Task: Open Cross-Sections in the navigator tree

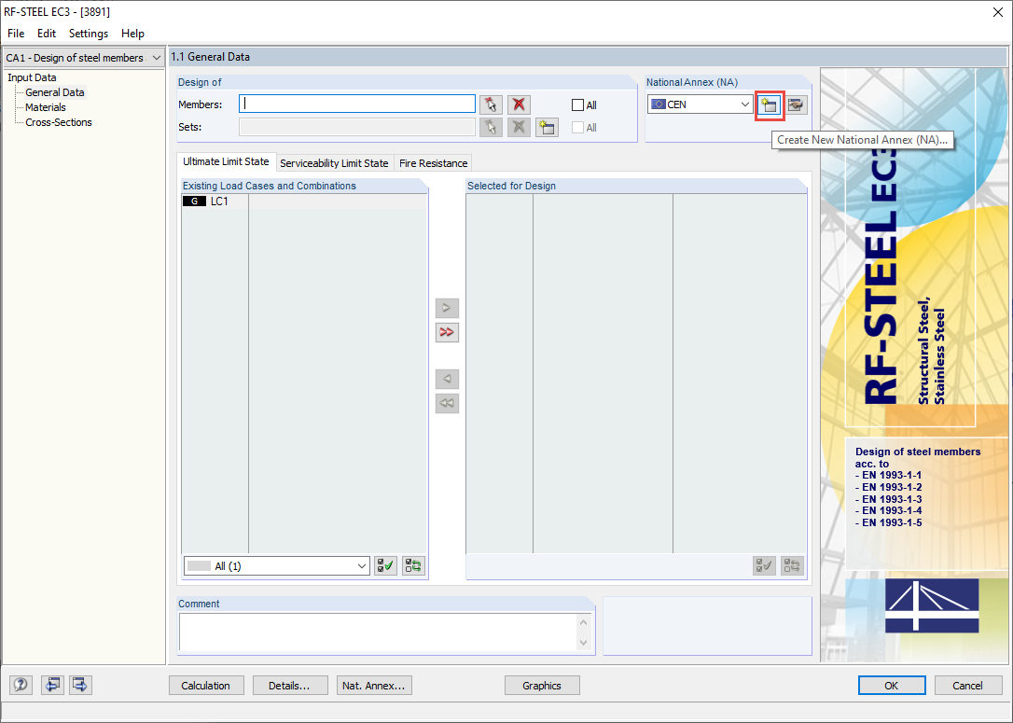Action: click(59, 122)
